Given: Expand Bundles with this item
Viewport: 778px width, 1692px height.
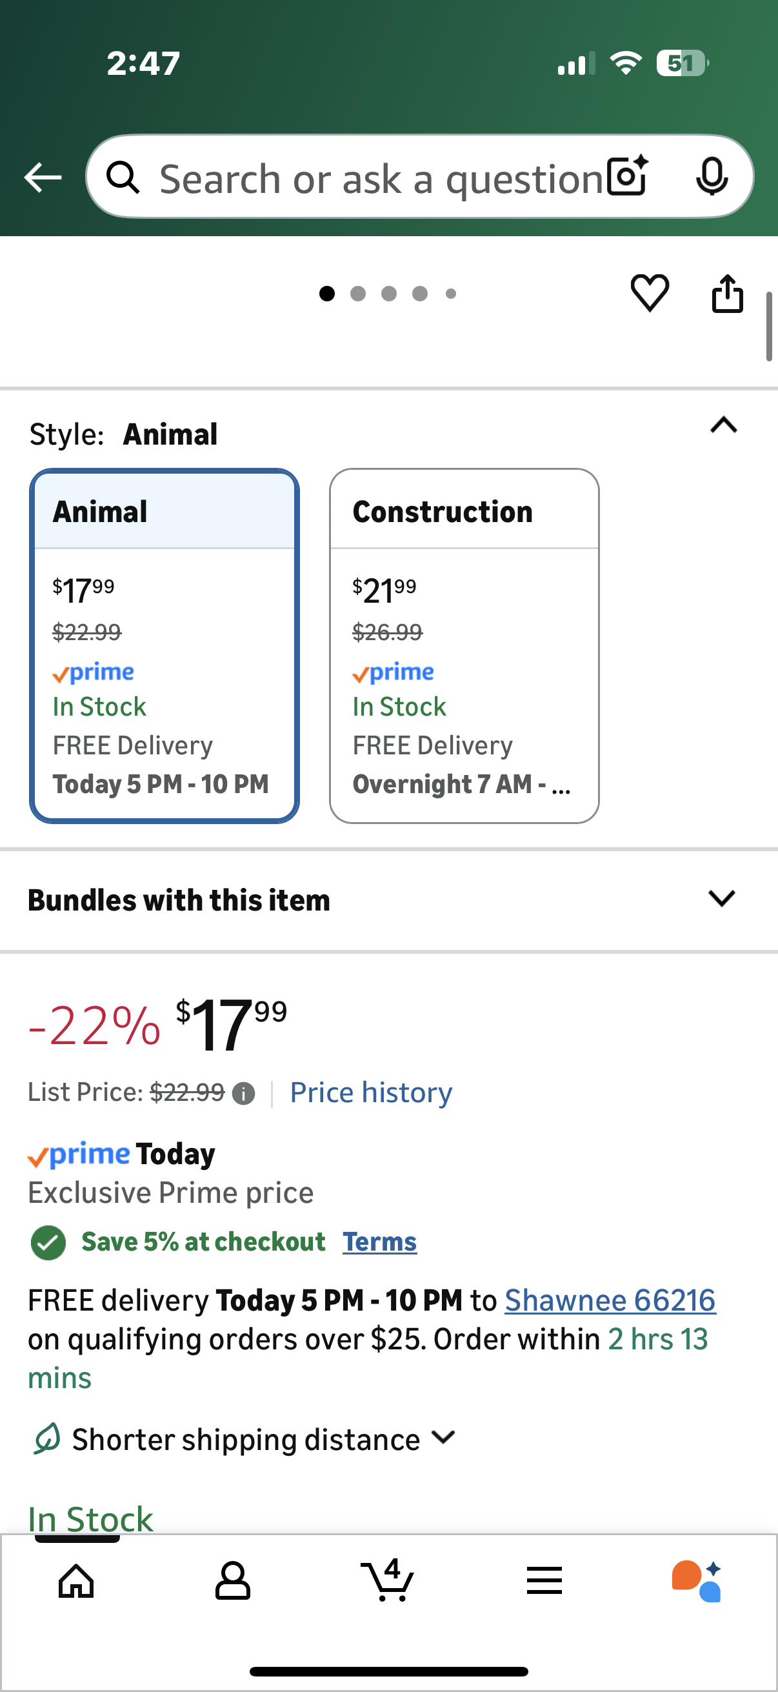Looking at the screenshot, I should 721,898.
